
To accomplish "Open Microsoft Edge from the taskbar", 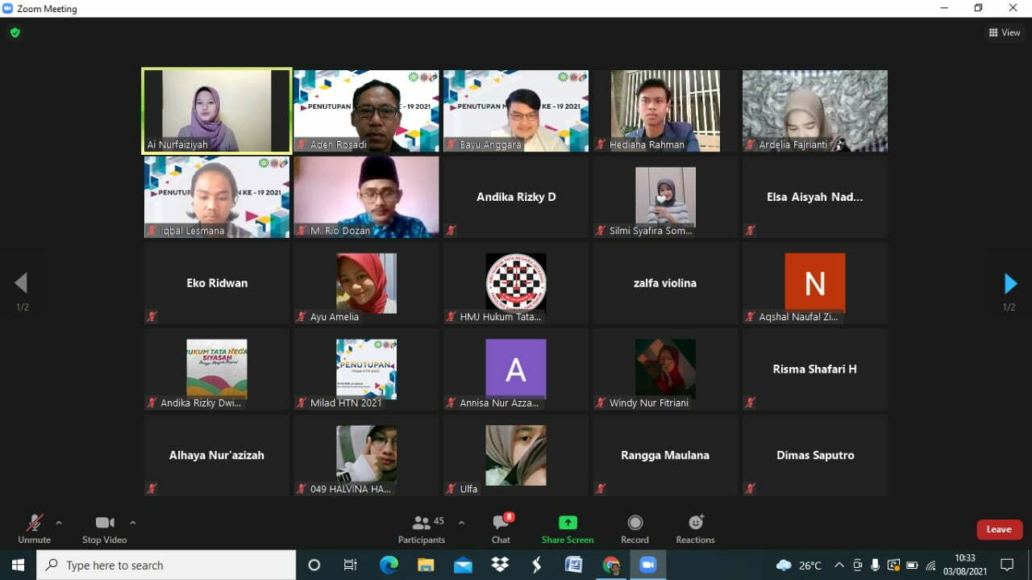I will coord(389,565).
